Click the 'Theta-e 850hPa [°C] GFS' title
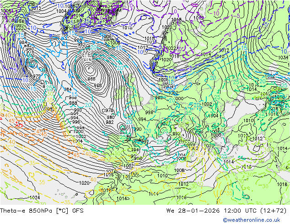This screenshot has width=290, height=224. 42,211
